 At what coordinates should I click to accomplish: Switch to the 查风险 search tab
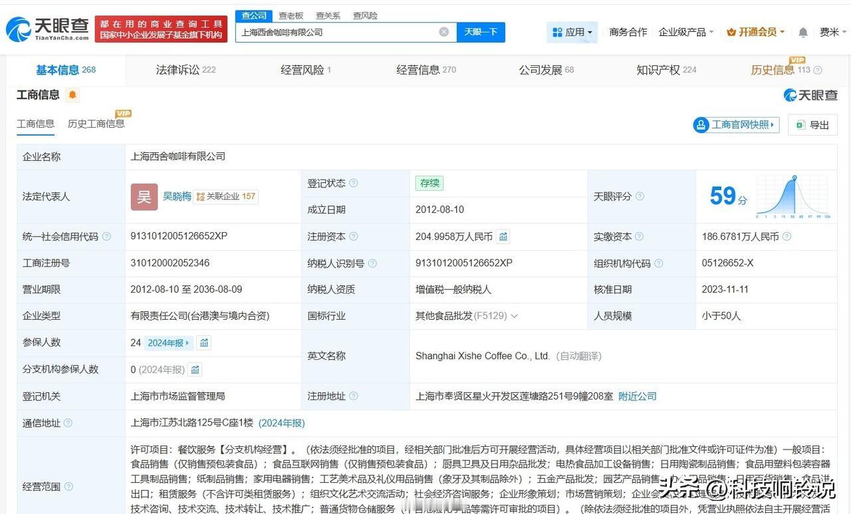click(x=365, y=15)
